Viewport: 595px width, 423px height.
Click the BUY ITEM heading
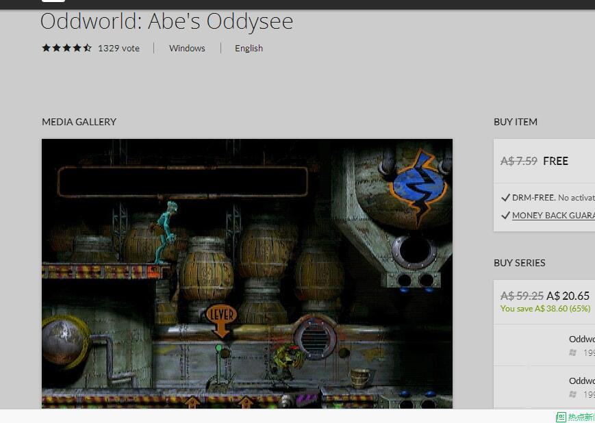516,122
